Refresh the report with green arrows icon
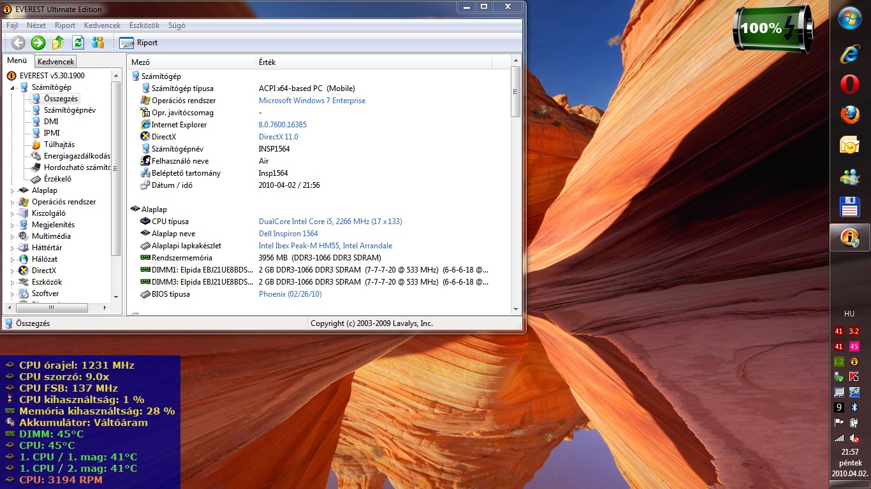Screen dimensions: 871x489 click(78, 43)
